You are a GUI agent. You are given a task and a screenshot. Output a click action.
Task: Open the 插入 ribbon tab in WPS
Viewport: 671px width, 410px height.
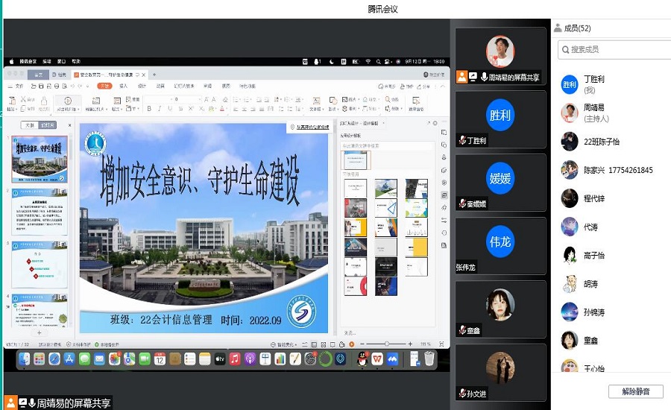(124, 86)
